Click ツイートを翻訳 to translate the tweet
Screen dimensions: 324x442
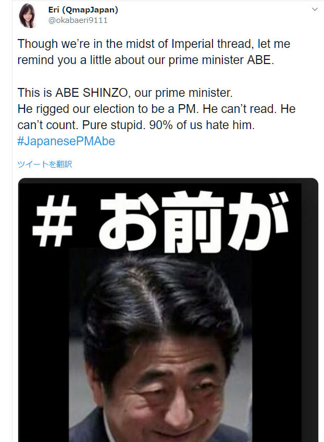tap(45, 164)
